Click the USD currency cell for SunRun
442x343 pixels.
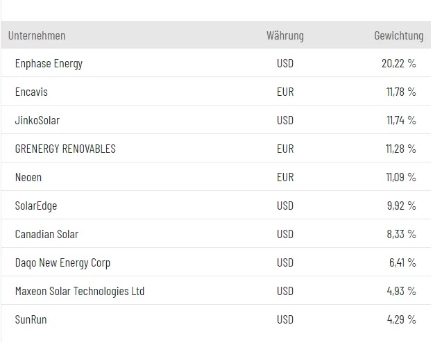[x=285, y=319]
